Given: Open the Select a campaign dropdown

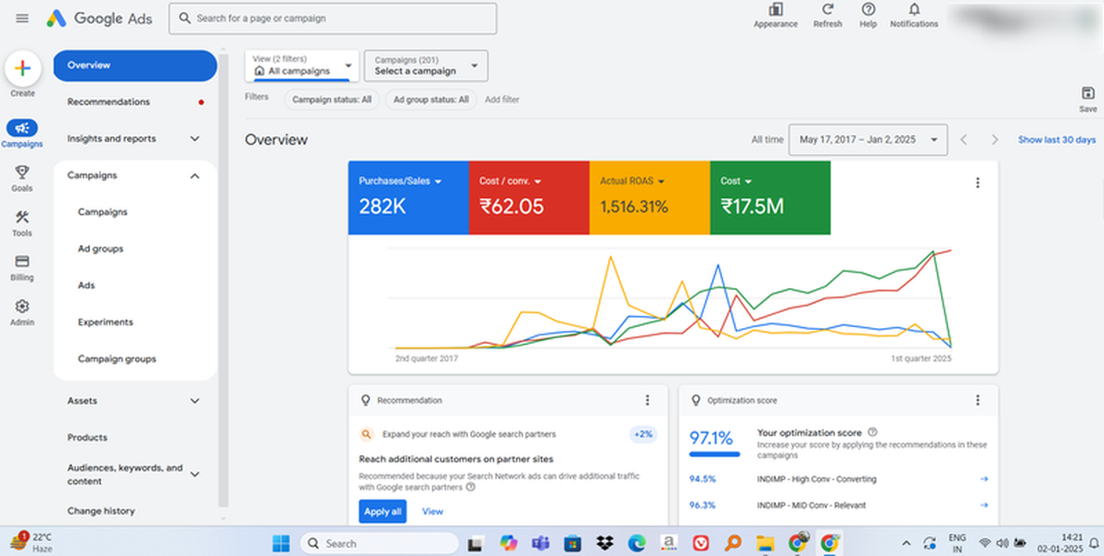Looking at the screenshot, I should click(425, 66).
